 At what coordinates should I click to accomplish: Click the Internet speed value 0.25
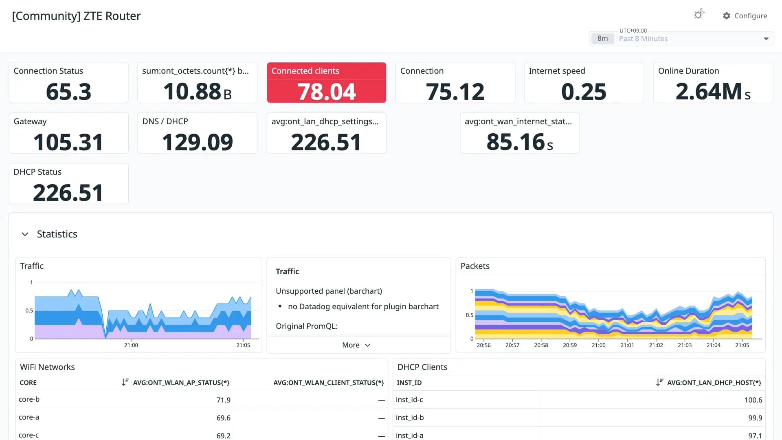[584, 92]
